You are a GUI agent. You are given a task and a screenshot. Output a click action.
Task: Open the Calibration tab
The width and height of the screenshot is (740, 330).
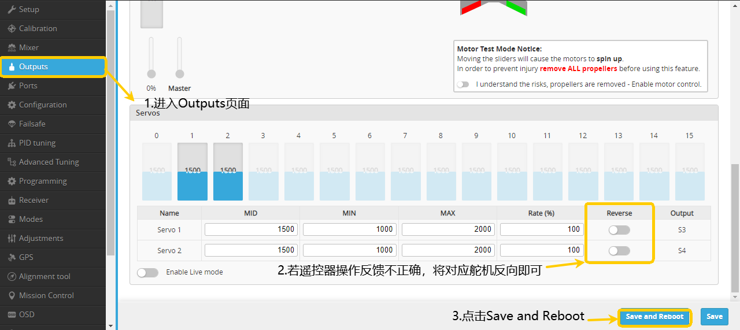pyautogui.click(x=53, y=28)
